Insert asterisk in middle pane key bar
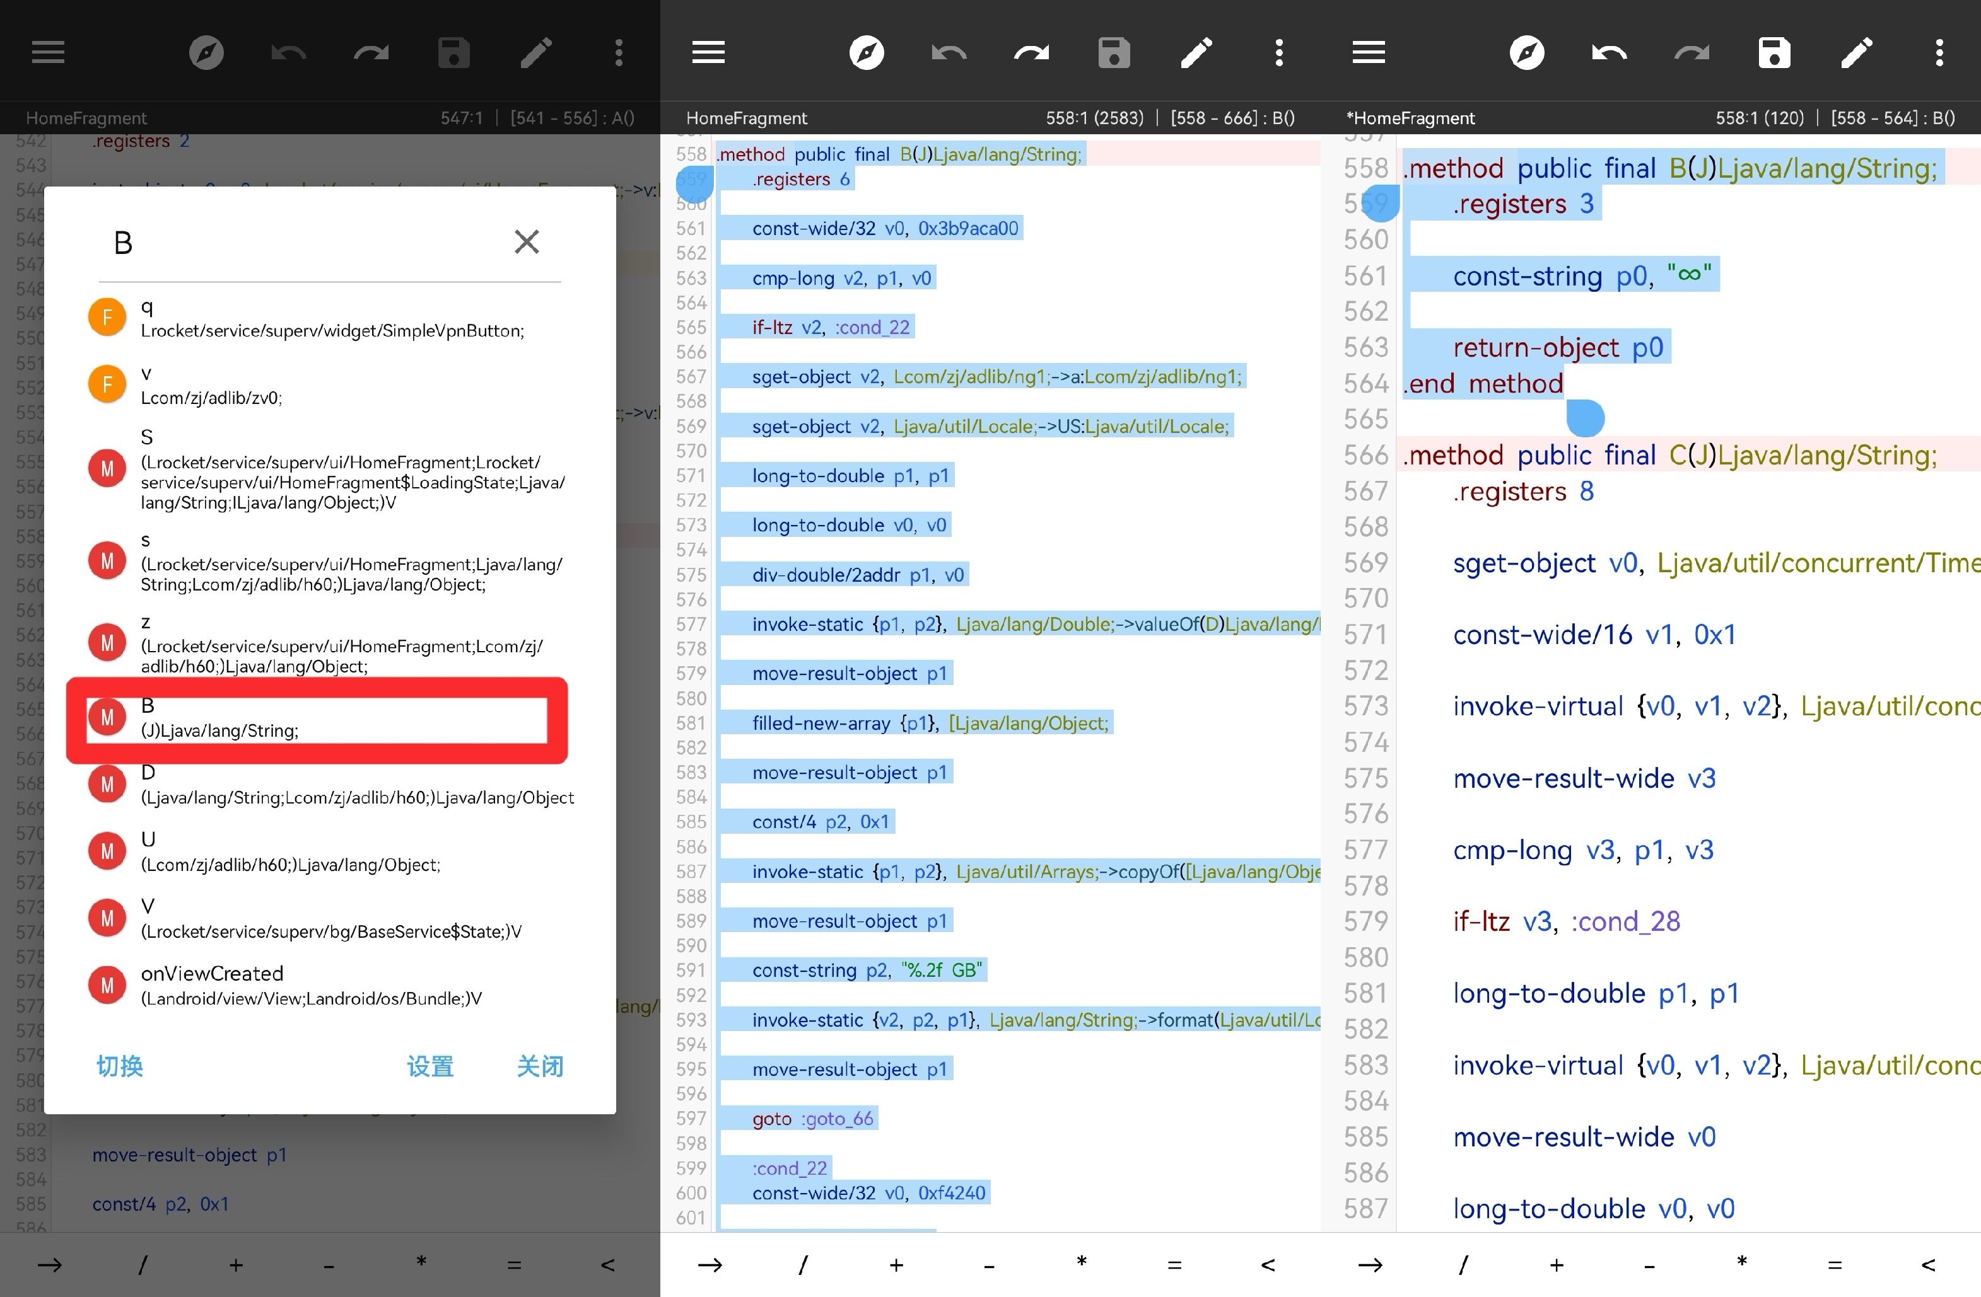 coord(1081,1264)
